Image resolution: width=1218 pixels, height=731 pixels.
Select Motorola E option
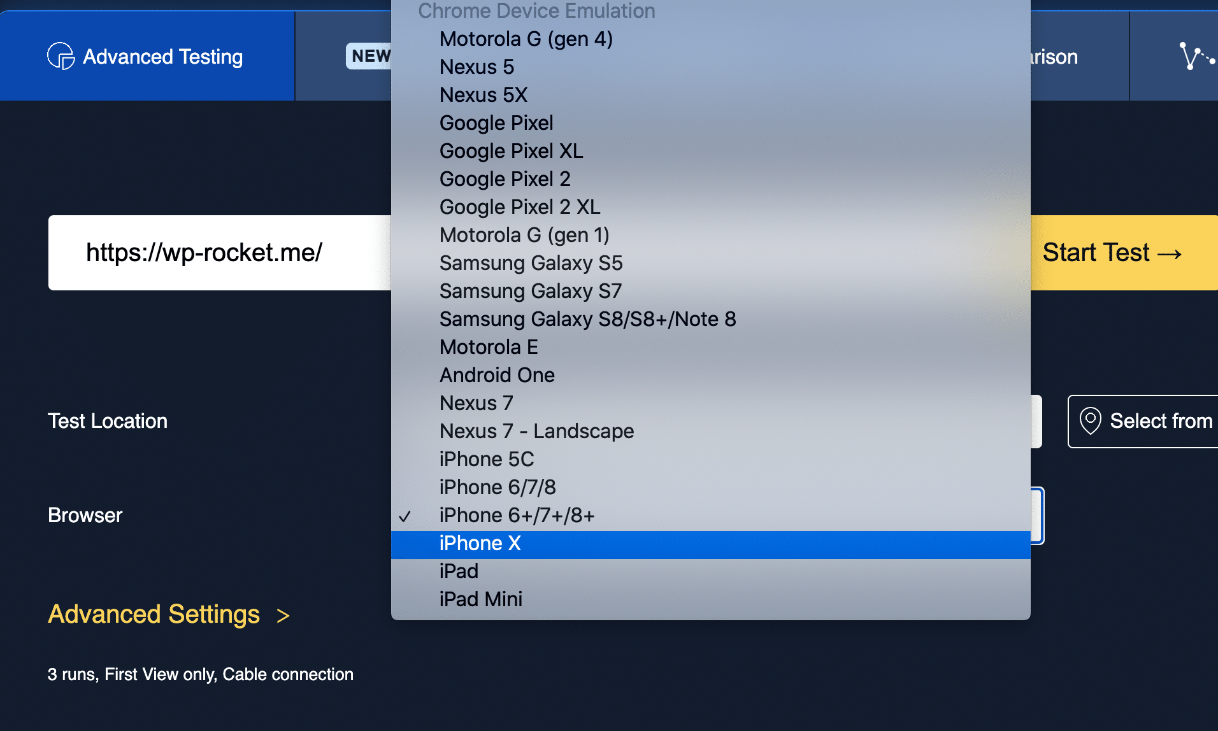[711, 347]
